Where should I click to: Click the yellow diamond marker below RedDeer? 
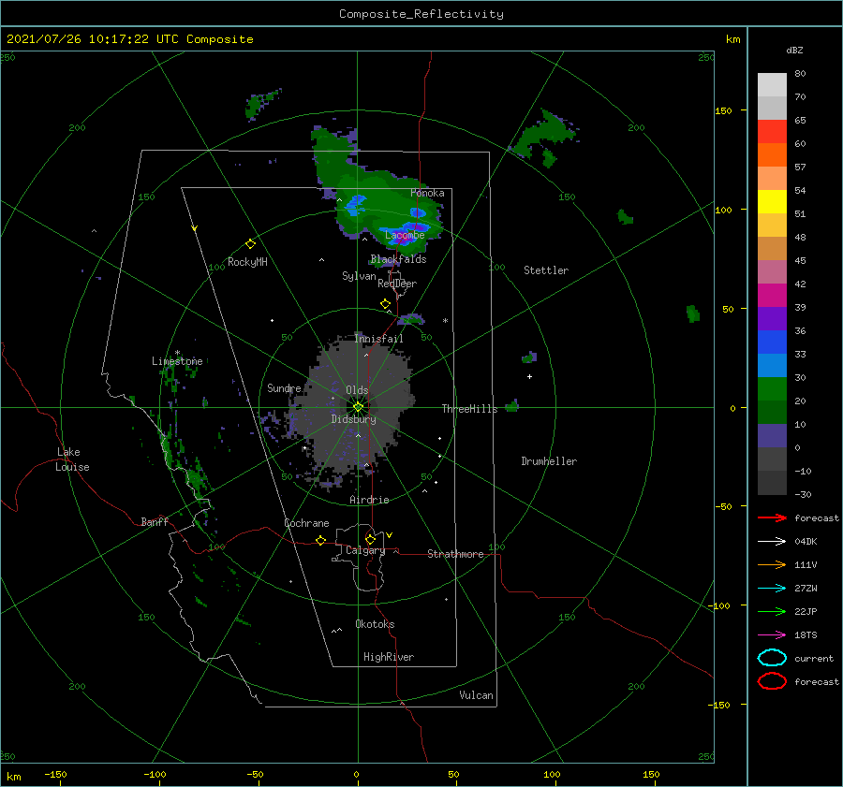[x=386, y=303]
